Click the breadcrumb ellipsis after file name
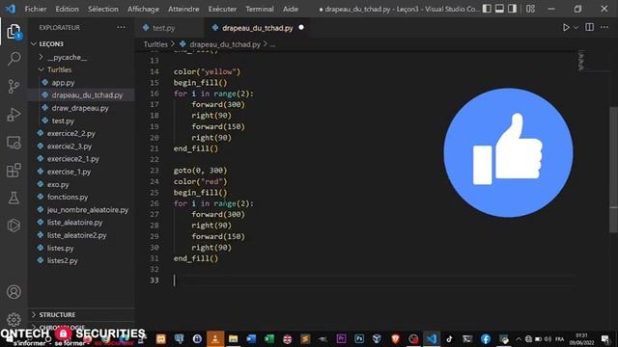Screen dimensions: 618x347 tap(272, 44)
